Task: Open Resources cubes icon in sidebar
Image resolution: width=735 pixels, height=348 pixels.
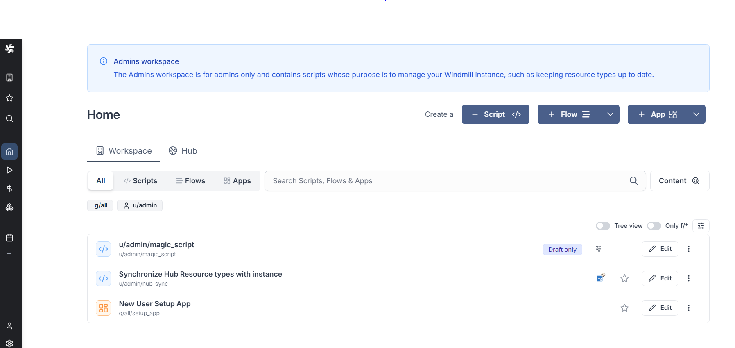Action: click(9, 207)
